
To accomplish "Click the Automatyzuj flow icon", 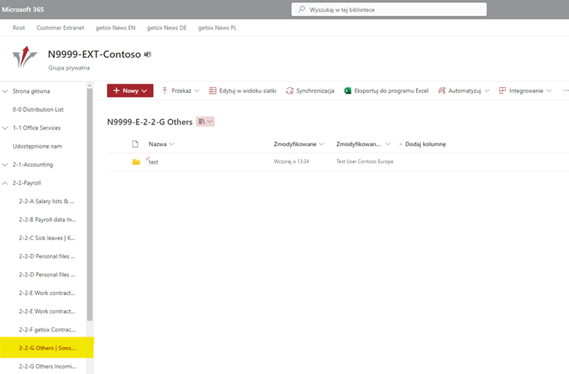I will click(x=442, y=91).
